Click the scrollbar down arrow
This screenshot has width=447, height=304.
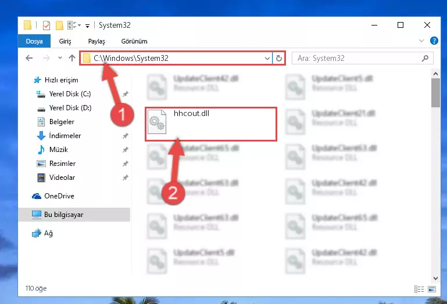(435, 278)
